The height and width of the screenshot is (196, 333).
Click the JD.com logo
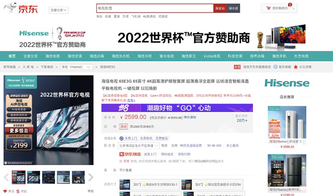pyautogui.click(x=20, y=8)
